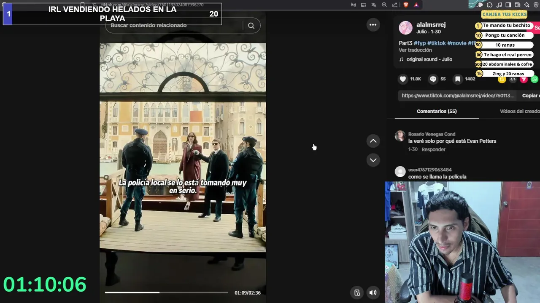This screenshot has width=540, height=303.
Task: Go to previous video with up arrow
Action: (373, 141)
